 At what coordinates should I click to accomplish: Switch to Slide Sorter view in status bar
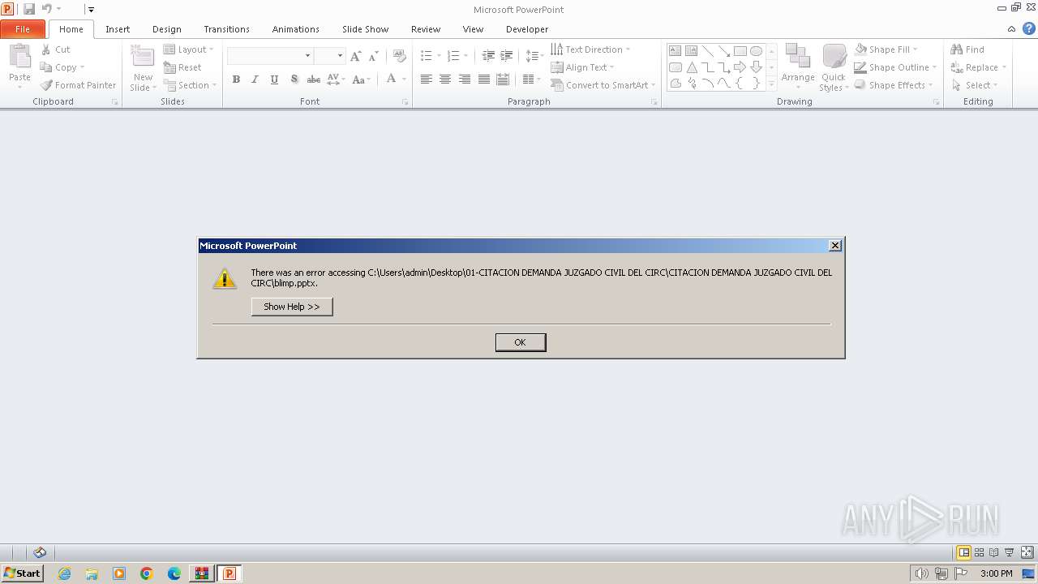[x=979, y=552]
